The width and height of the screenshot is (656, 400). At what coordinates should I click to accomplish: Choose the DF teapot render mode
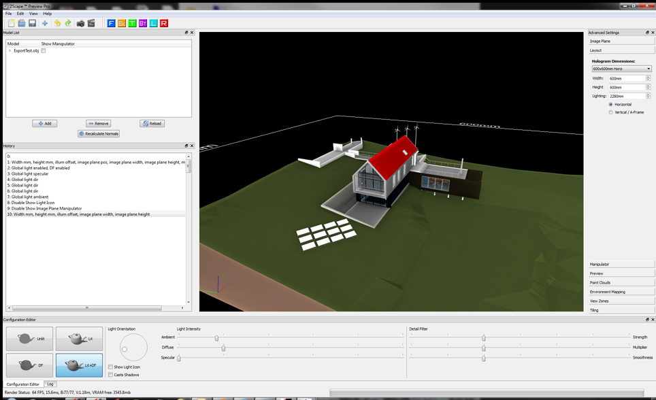pyautogui.click(x=29, y=365)
